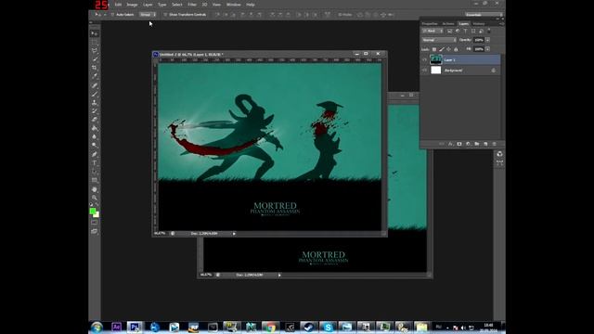Screen dimensions: 594x334
Task: Switch to the Properties tab
Action: tap(430, 24)
